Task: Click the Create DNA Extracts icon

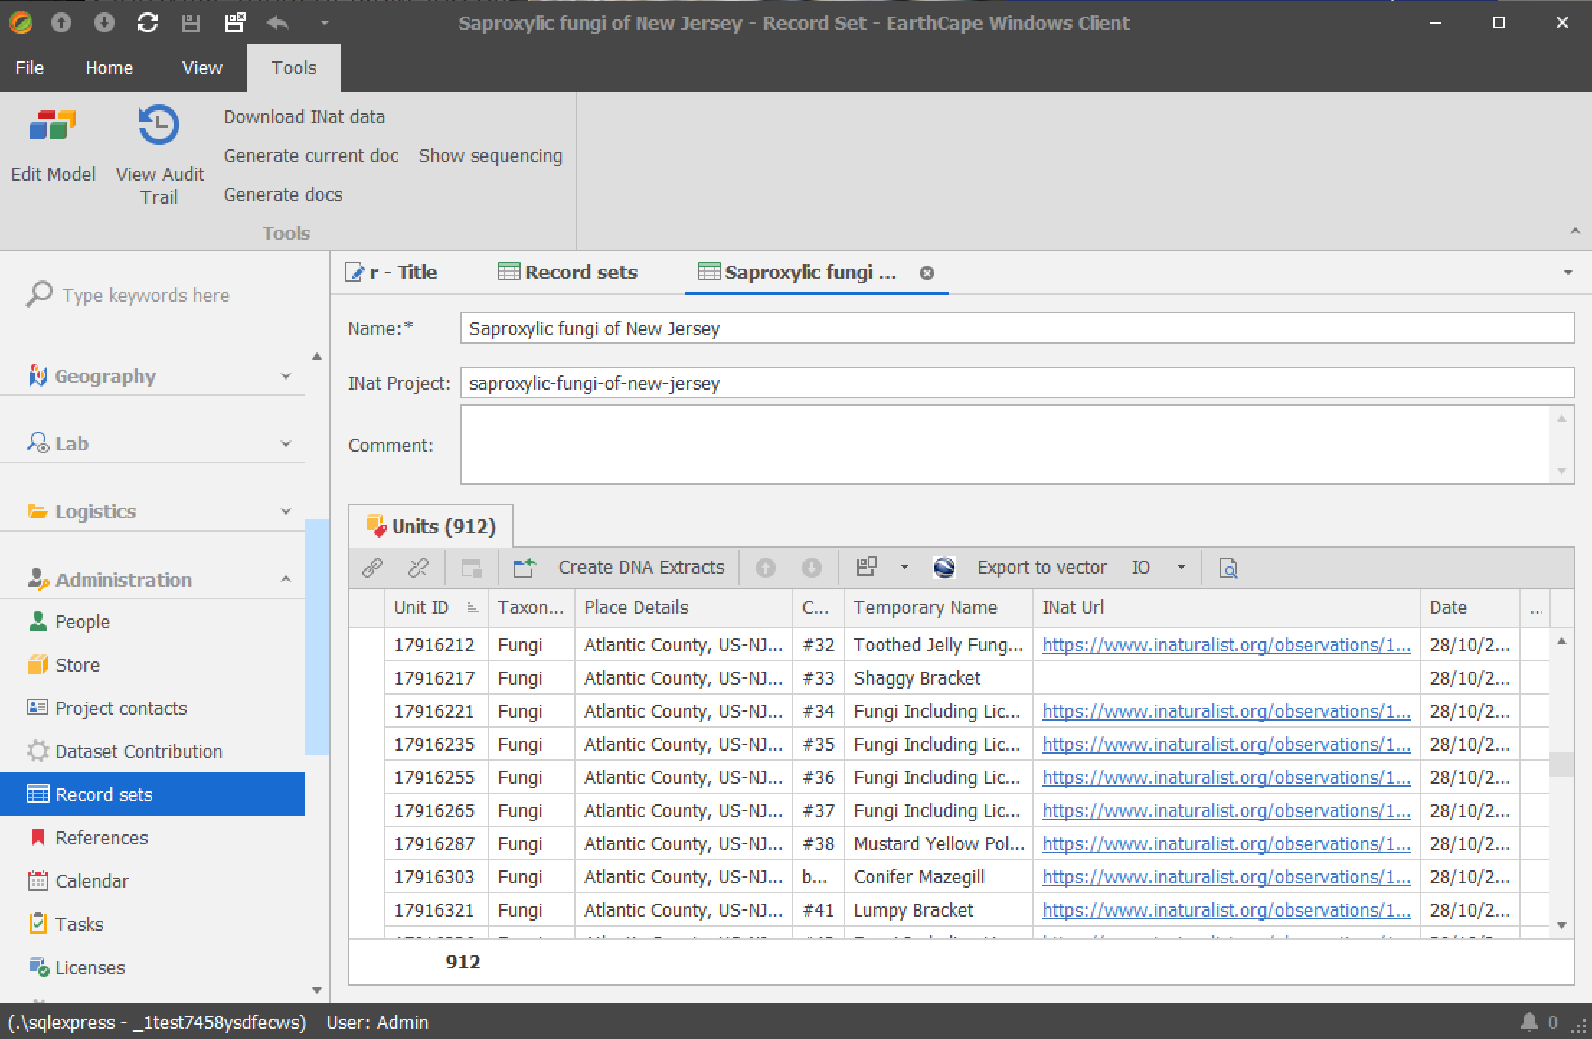Action: click(x=524, y=568)
